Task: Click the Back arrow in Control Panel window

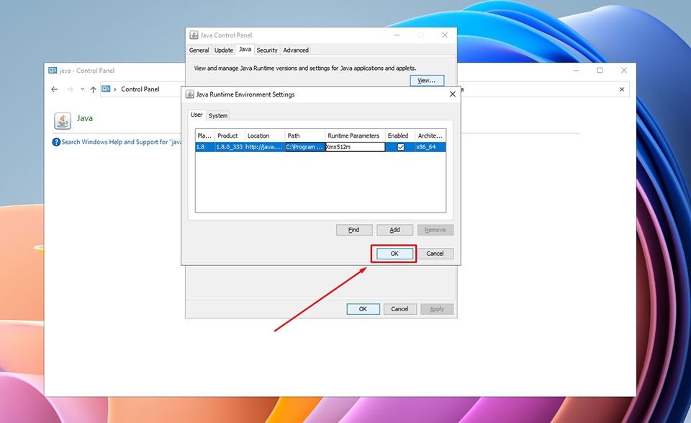Action: [54, 89]
